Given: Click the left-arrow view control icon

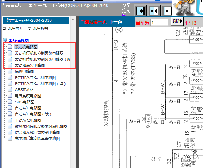Looking at the screenshot, I should click(168, 11).
